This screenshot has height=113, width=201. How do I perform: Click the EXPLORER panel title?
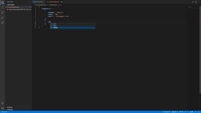[10, 2]
